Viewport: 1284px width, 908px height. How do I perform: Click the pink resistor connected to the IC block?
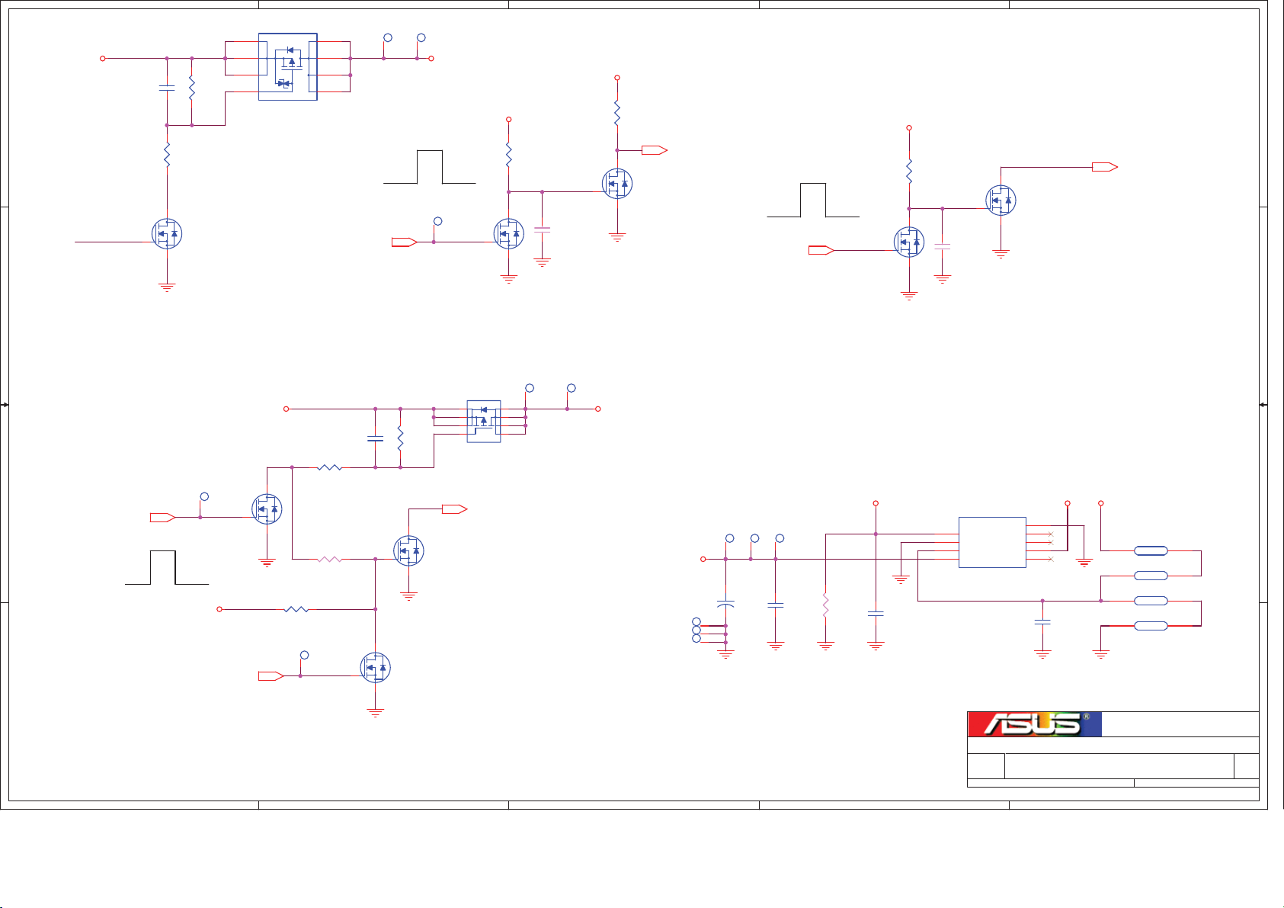pos(825,606)
